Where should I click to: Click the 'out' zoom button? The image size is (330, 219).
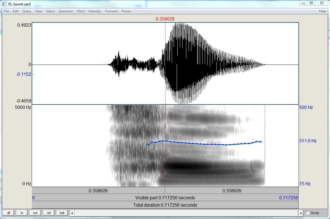[x=35, y=213]
